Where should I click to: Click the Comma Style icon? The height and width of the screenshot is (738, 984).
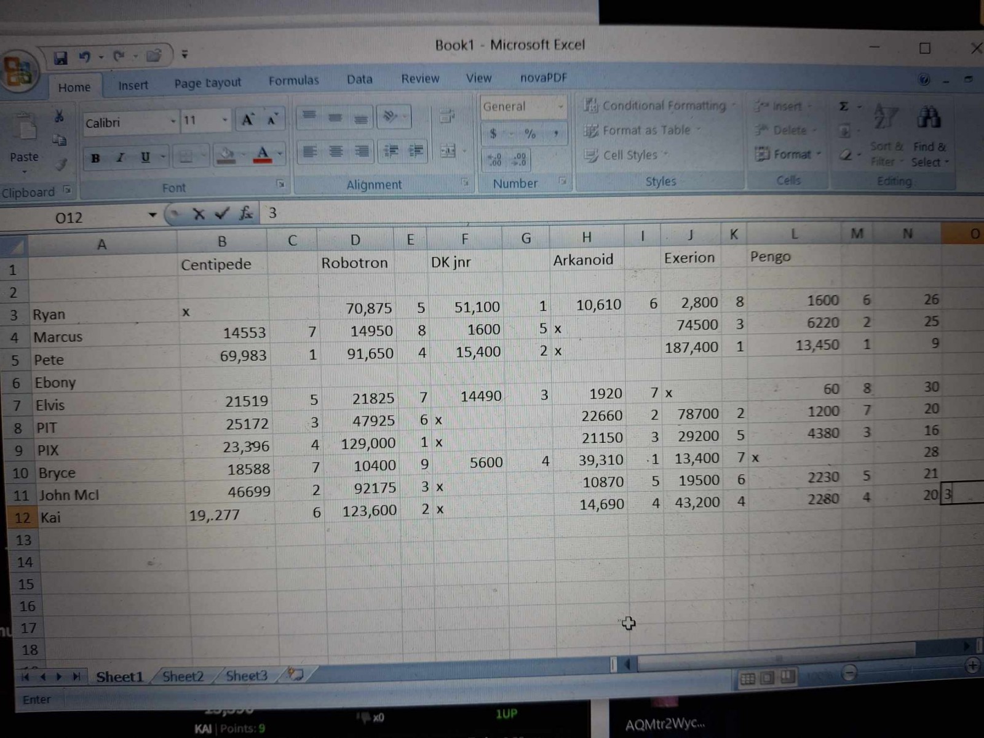coord(556,133)
